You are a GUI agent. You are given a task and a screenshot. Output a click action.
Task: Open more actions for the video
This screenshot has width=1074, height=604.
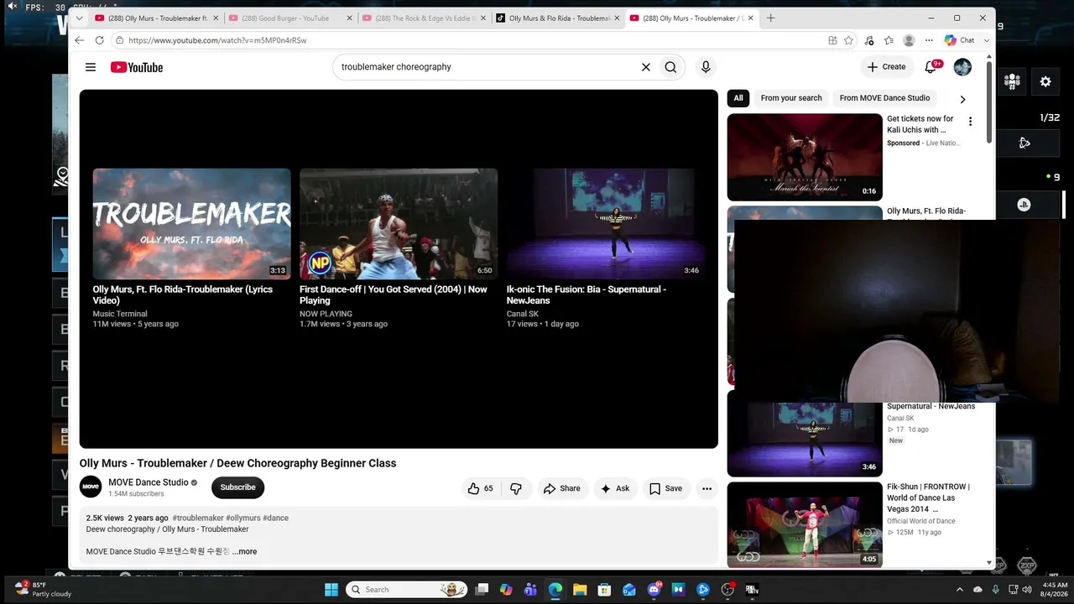click(706, 488)
